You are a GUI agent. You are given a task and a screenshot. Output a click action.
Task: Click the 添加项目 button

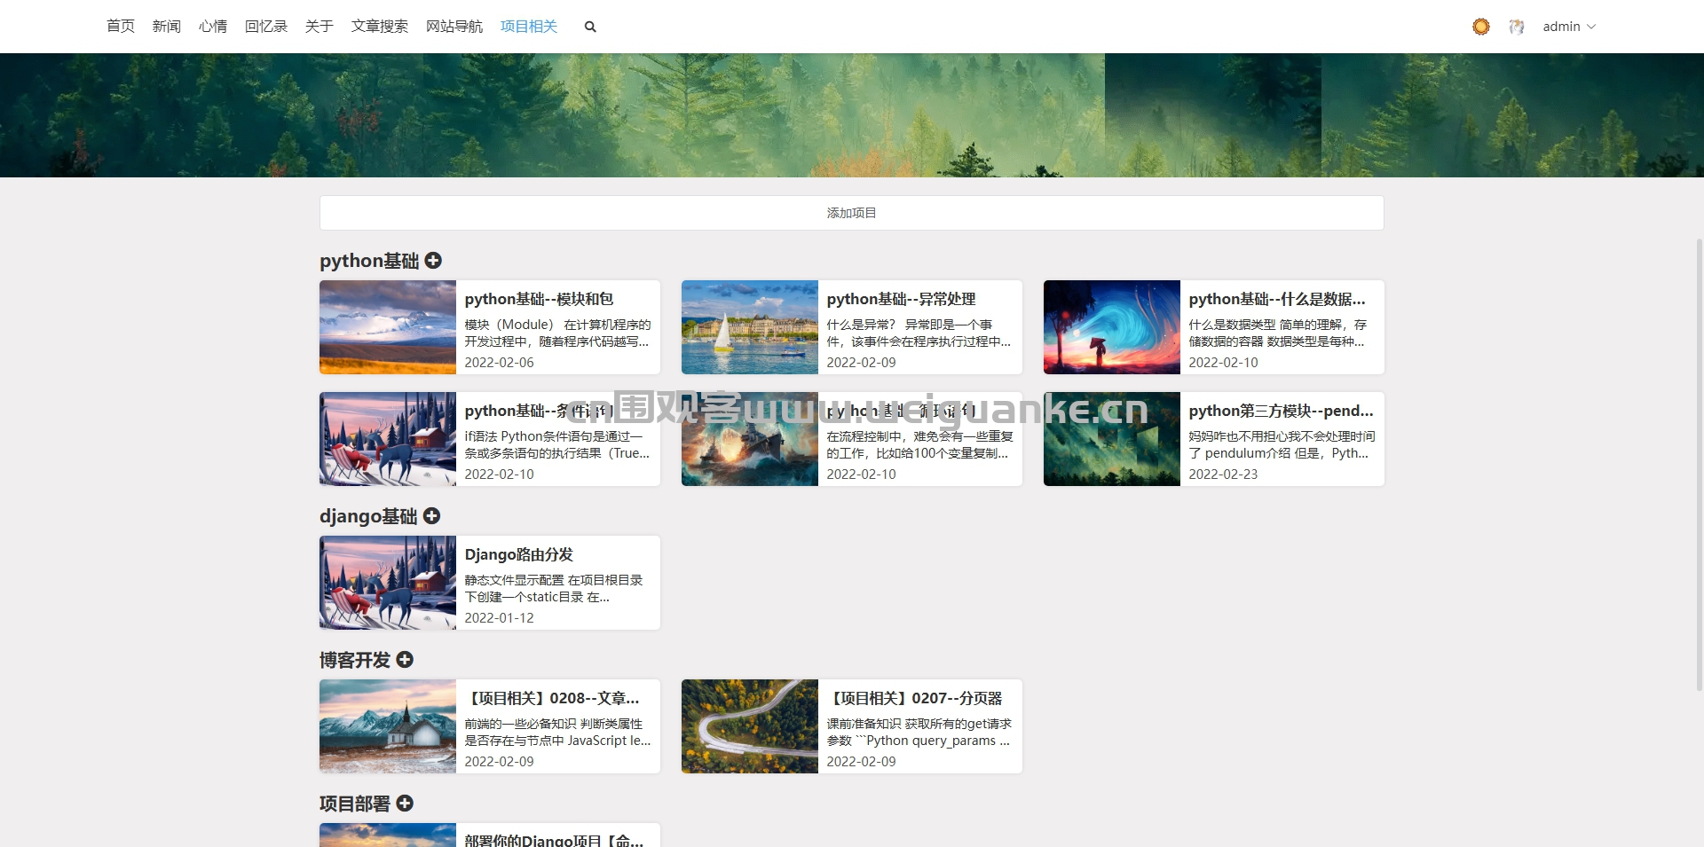tap(852, 213)
